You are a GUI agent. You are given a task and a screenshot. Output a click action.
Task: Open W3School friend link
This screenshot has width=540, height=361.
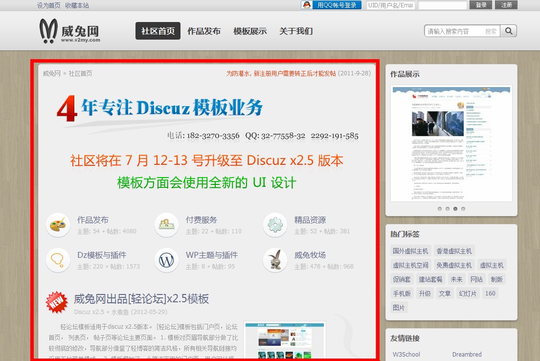coord(406,354)
